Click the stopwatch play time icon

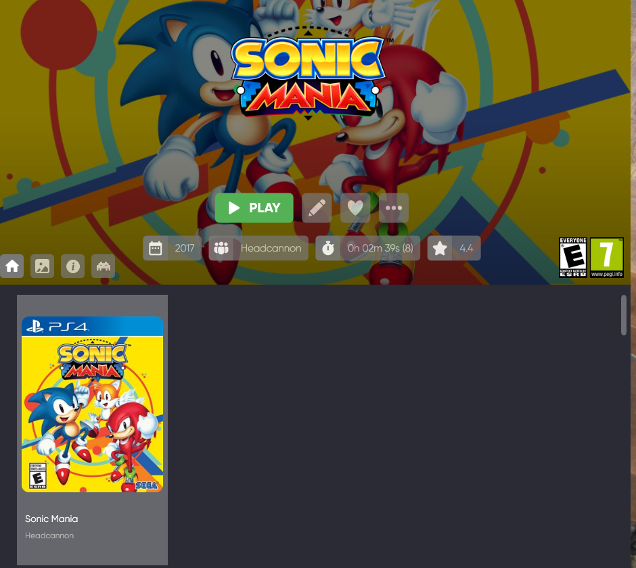pos(328,248)
